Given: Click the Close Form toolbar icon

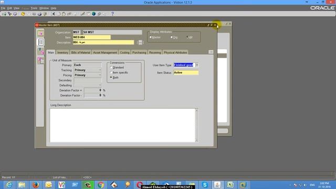Looking at the screenshot, I should point(45,14).
